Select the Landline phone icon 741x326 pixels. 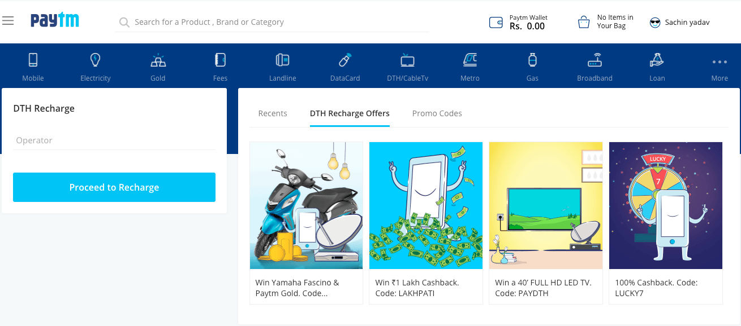pos(283,60)
